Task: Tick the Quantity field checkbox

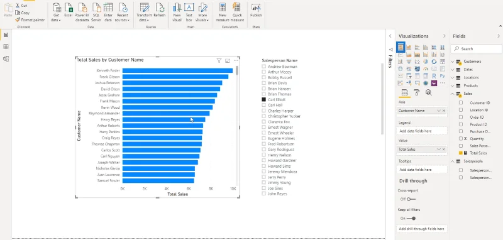Action: click(x=461, y=139)
